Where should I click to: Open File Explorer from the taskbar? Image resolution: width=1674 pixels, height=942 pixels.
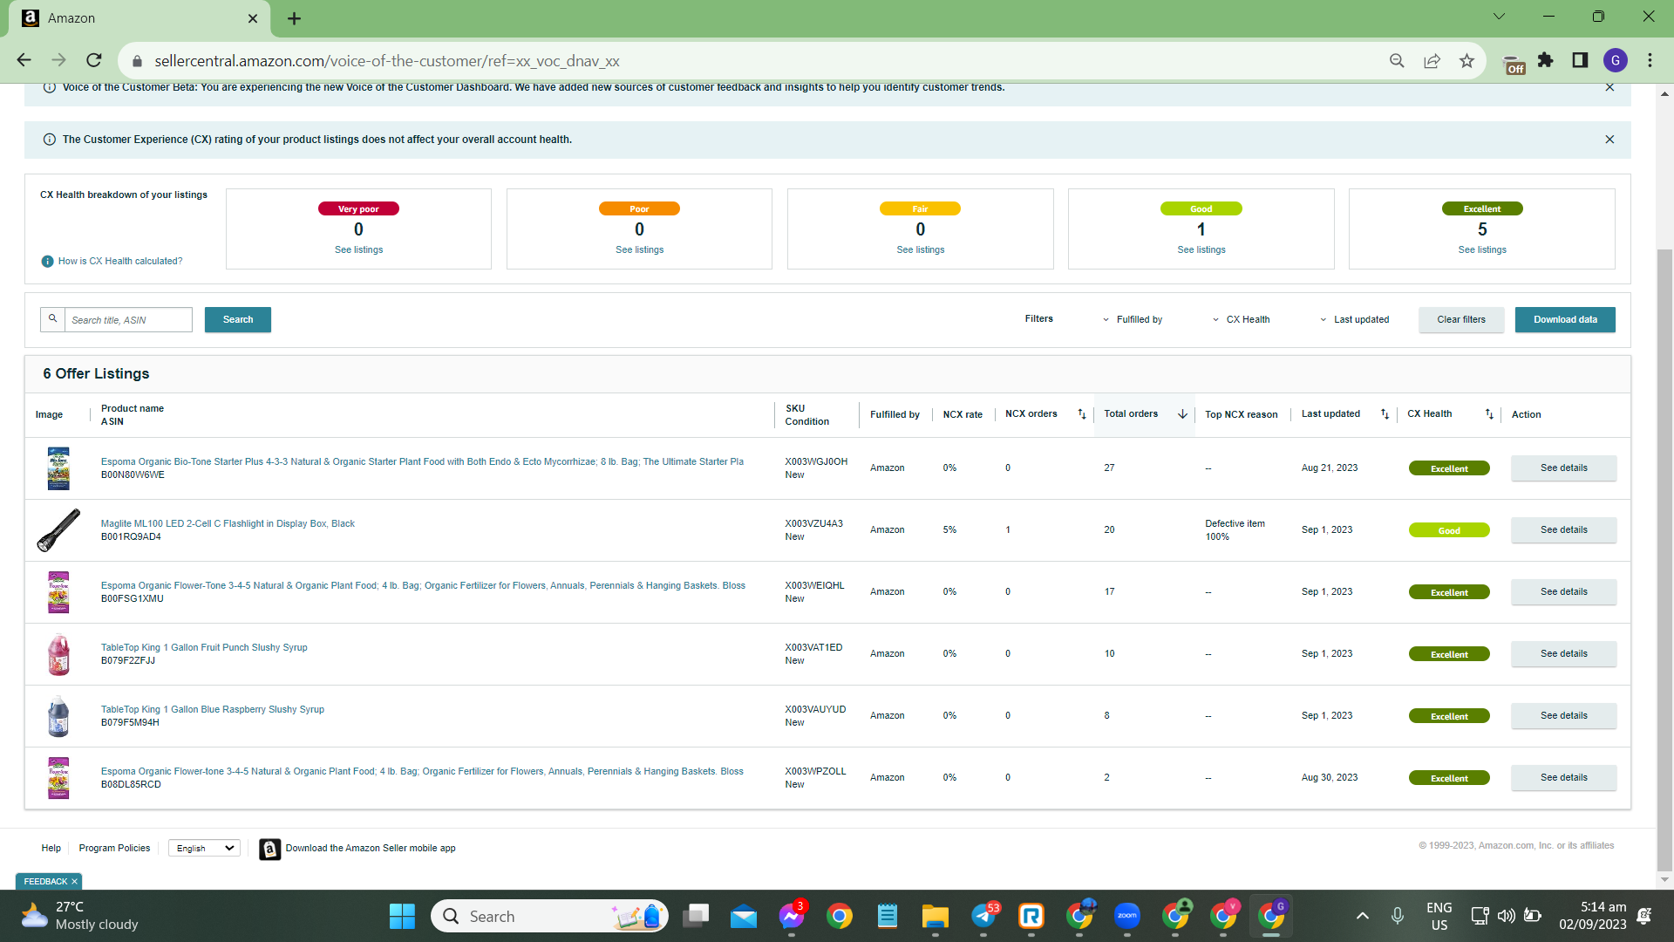coord(936,916)
